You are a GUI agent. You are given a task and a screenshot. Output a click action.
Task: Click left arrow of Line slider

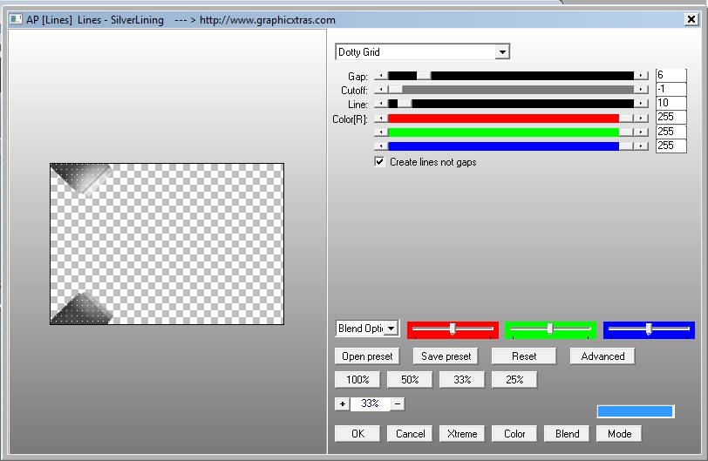click(380, 104)
